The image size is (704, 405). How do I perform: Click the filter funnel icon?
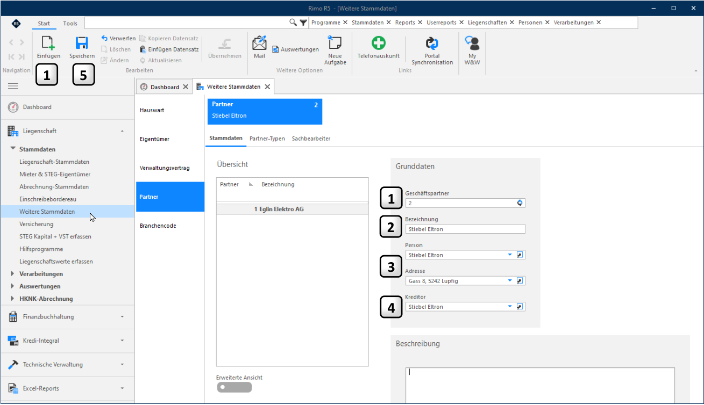click(303, 23)
